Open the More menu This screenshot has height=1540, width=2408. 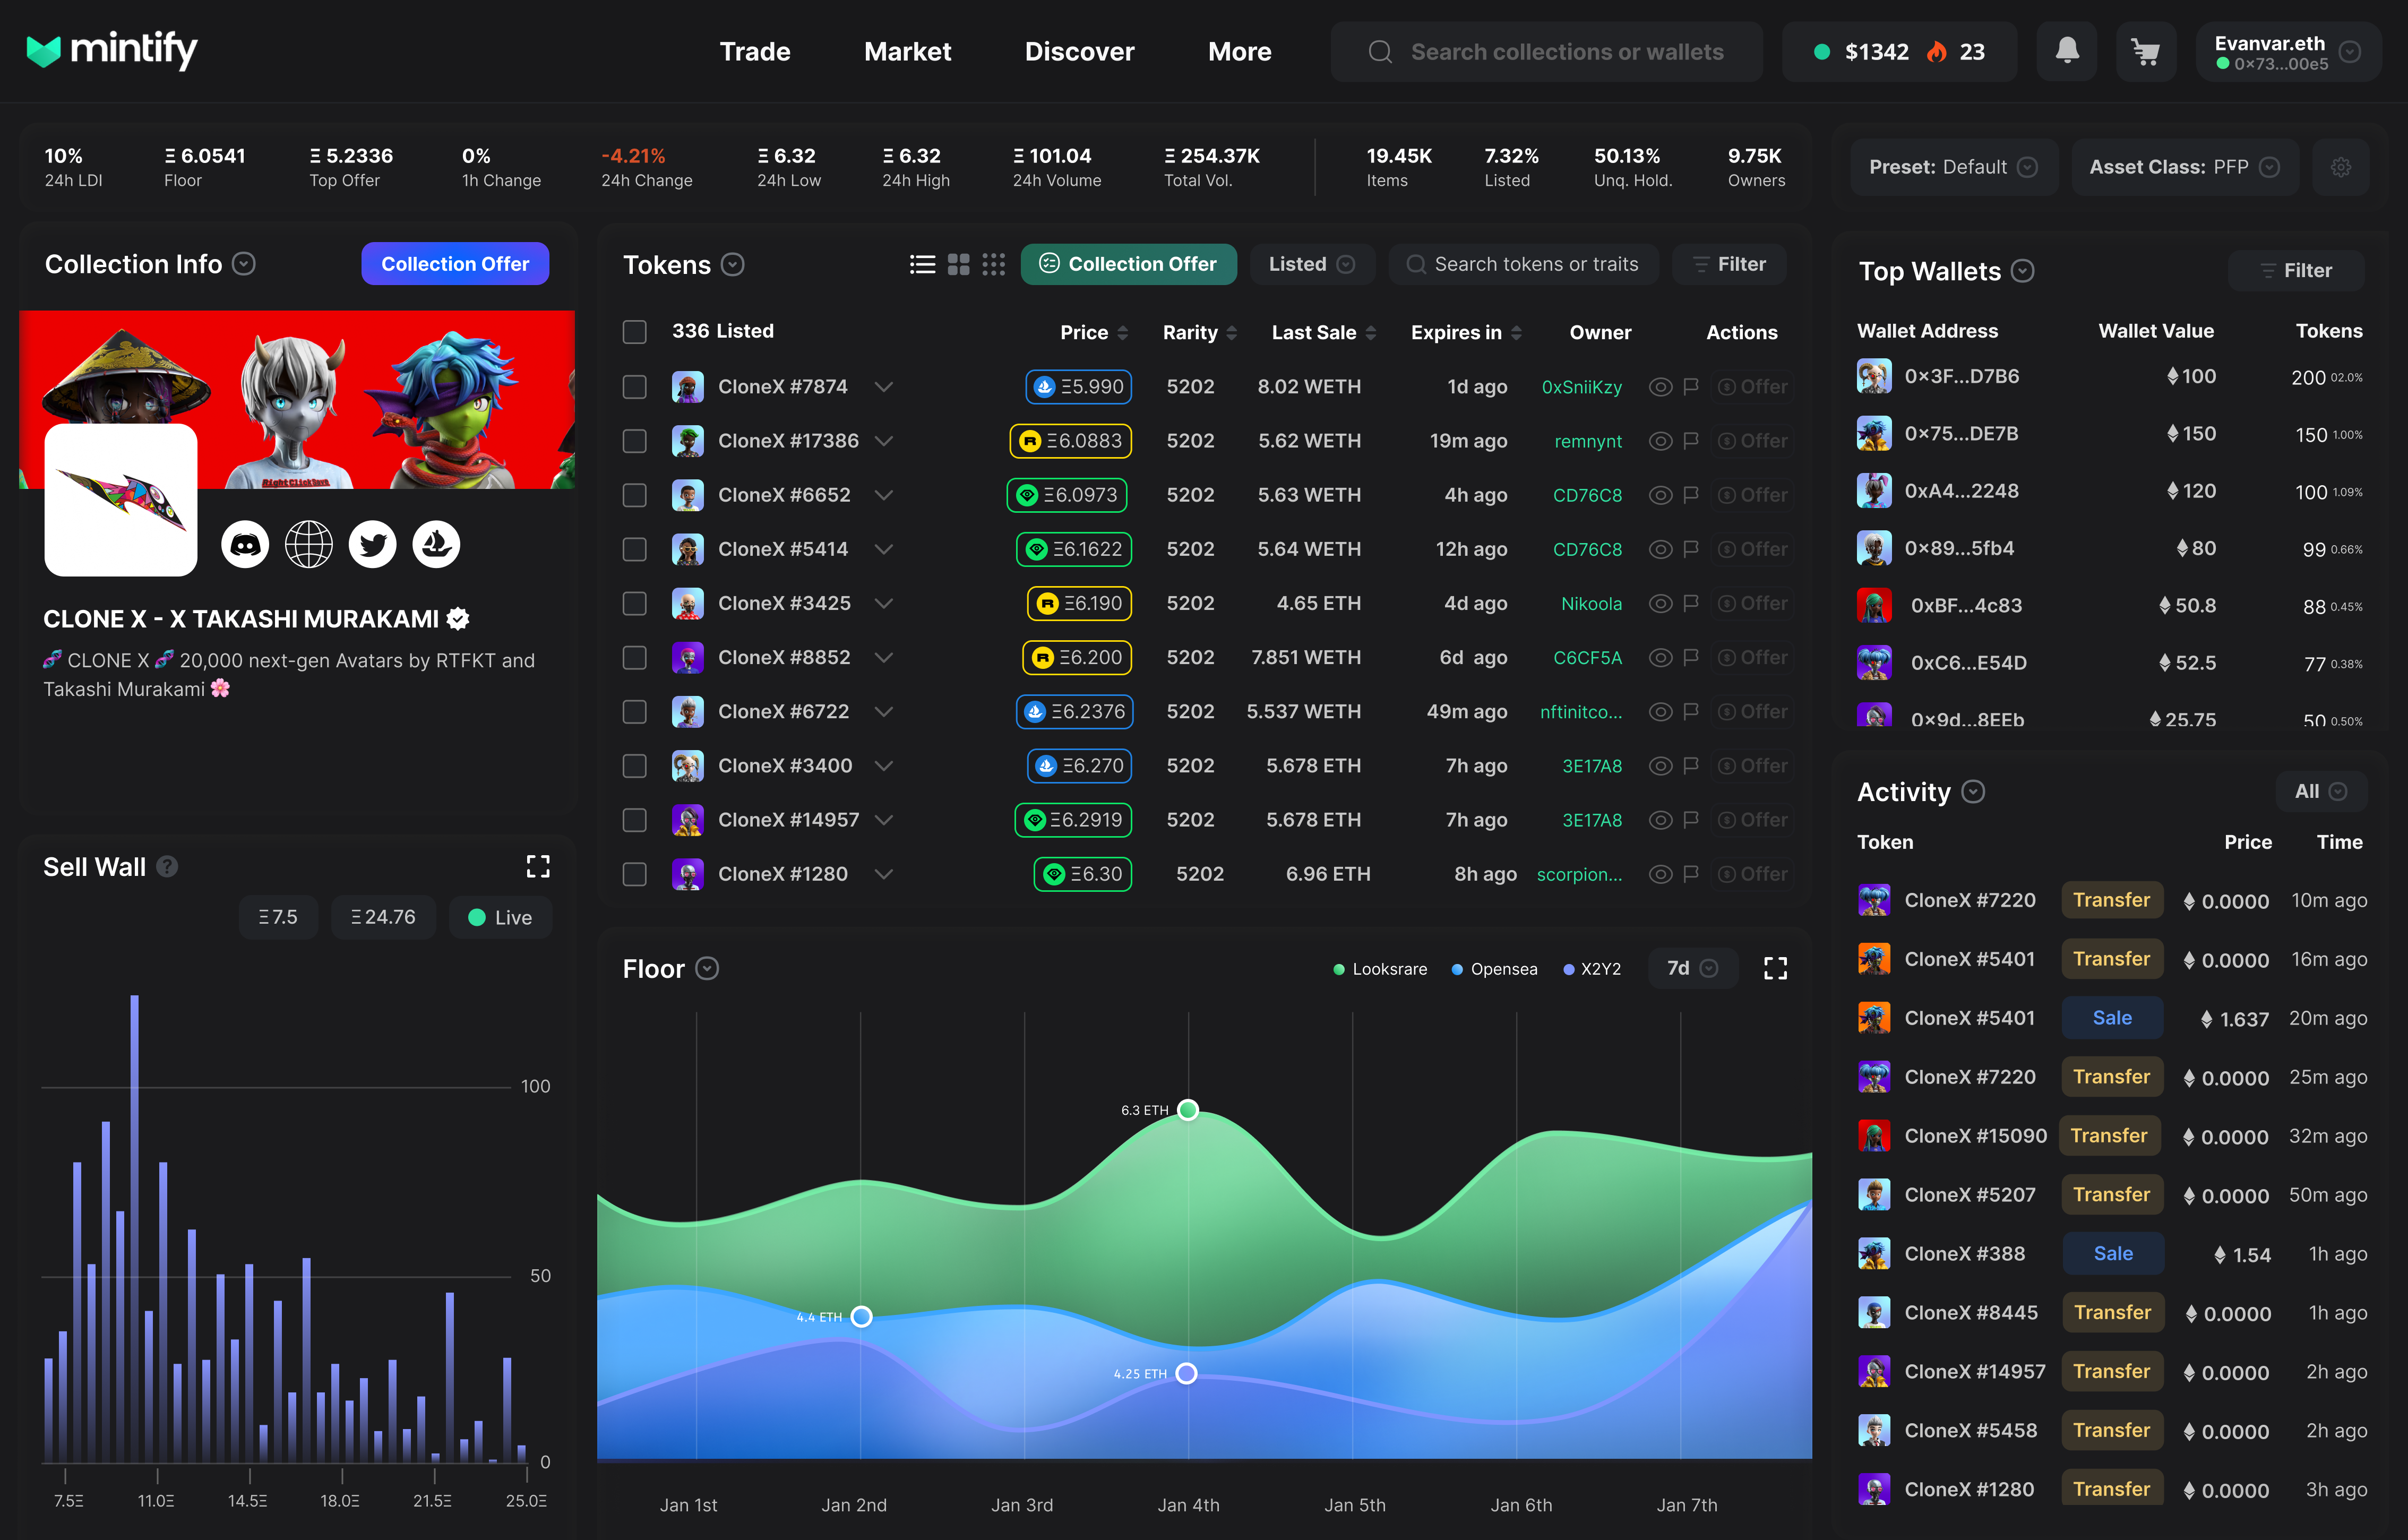tap(1239, 51)
